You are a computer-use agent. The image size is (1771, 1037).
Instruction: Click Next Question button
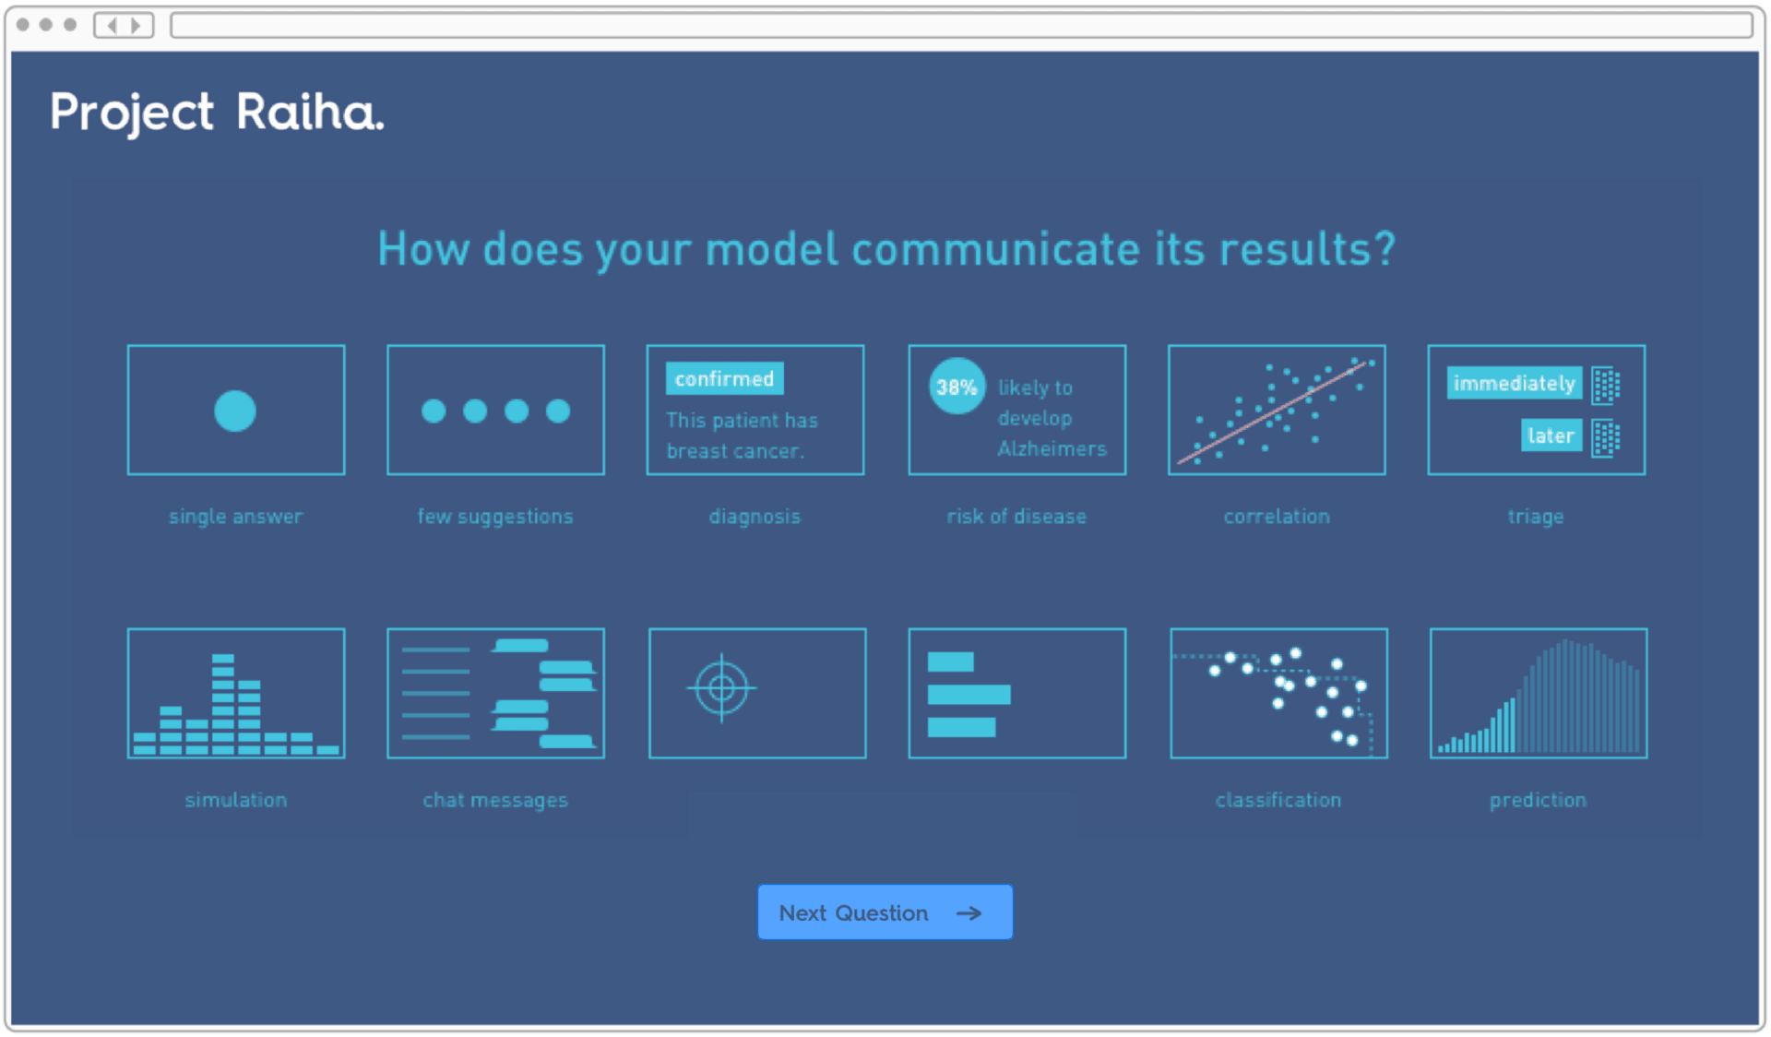(886, 912)
